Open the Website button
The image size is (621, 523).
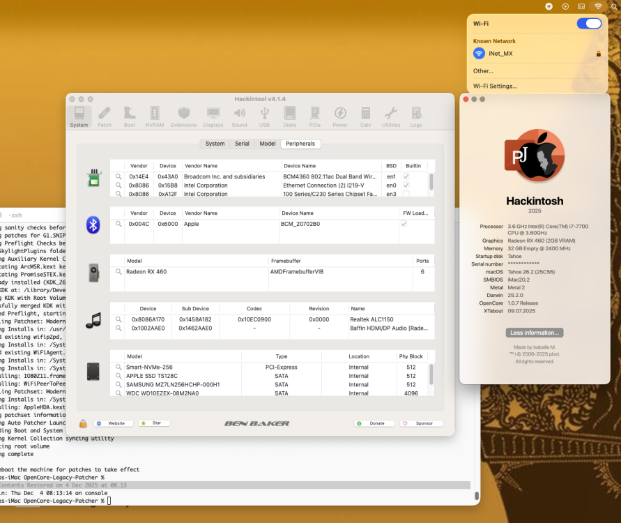click(114, 423)
